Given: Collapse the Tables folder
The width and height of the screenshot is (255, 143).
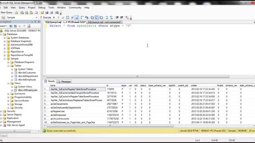Looking at the screenshot, I should pyautogui.click(x=8, y=66).
